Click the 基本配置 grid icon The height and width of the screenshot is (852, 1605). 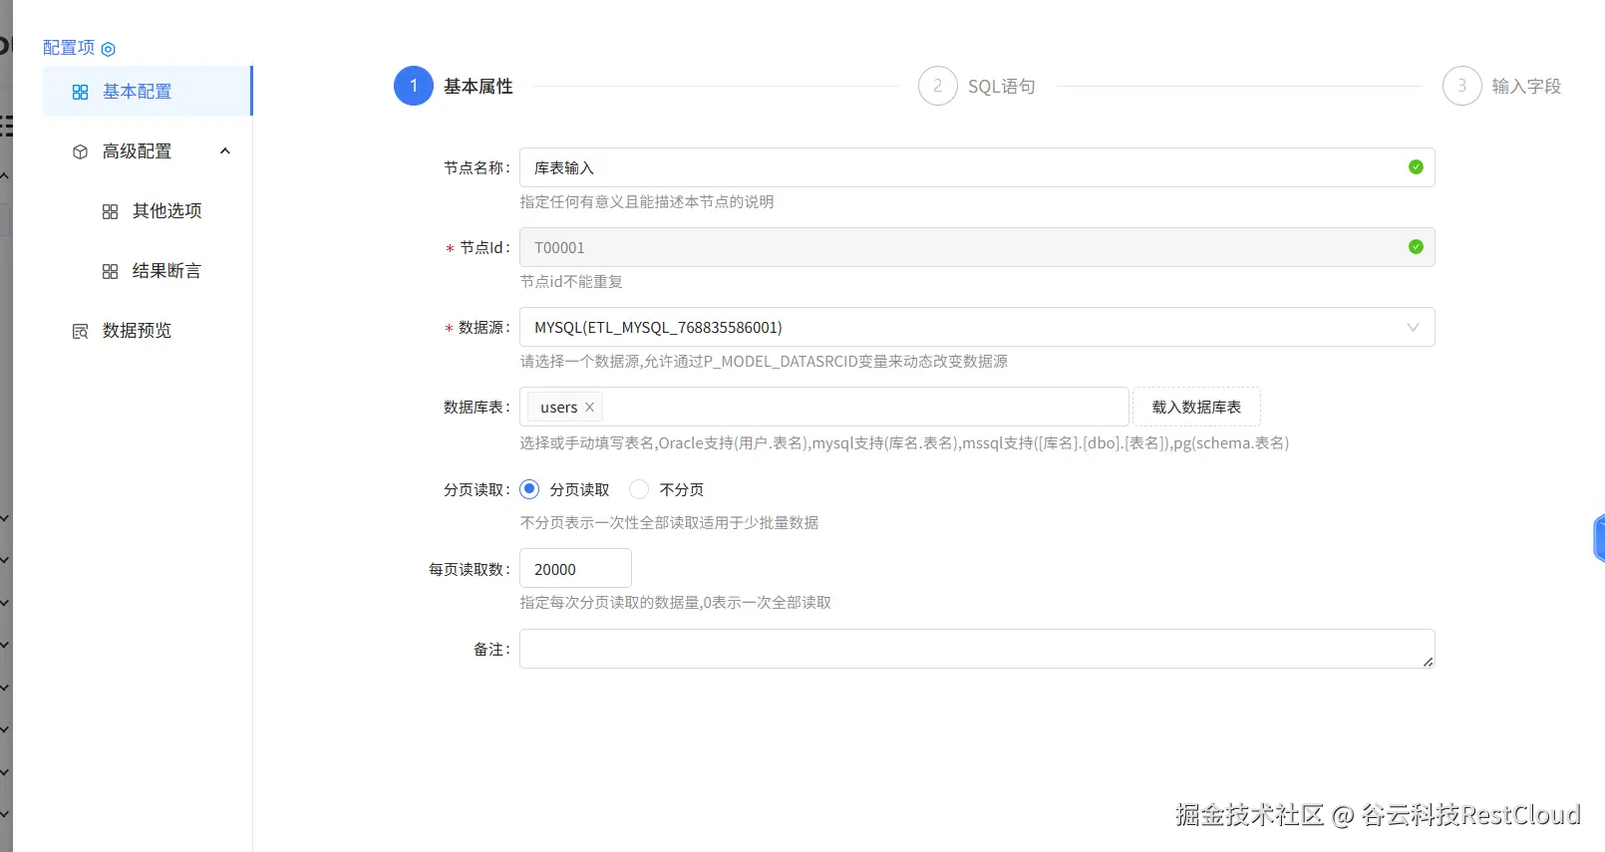tap(81, 92)
